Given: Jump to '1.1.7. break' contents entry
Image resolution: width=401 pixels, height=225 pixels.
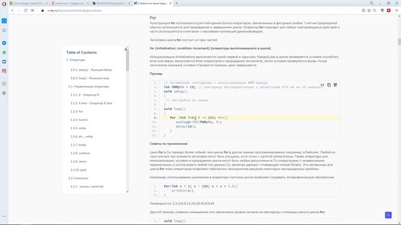Looking at the screenshot, I should tap(78, 145).
